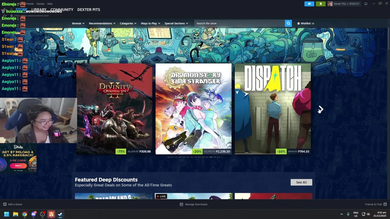
Task: Click the ENG US language indicator
Action: coord(356,214)
